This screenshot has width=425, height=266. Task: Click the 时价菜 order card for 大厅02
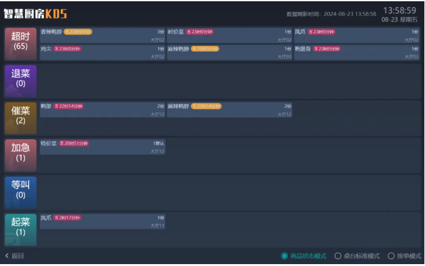click(229, 36)
